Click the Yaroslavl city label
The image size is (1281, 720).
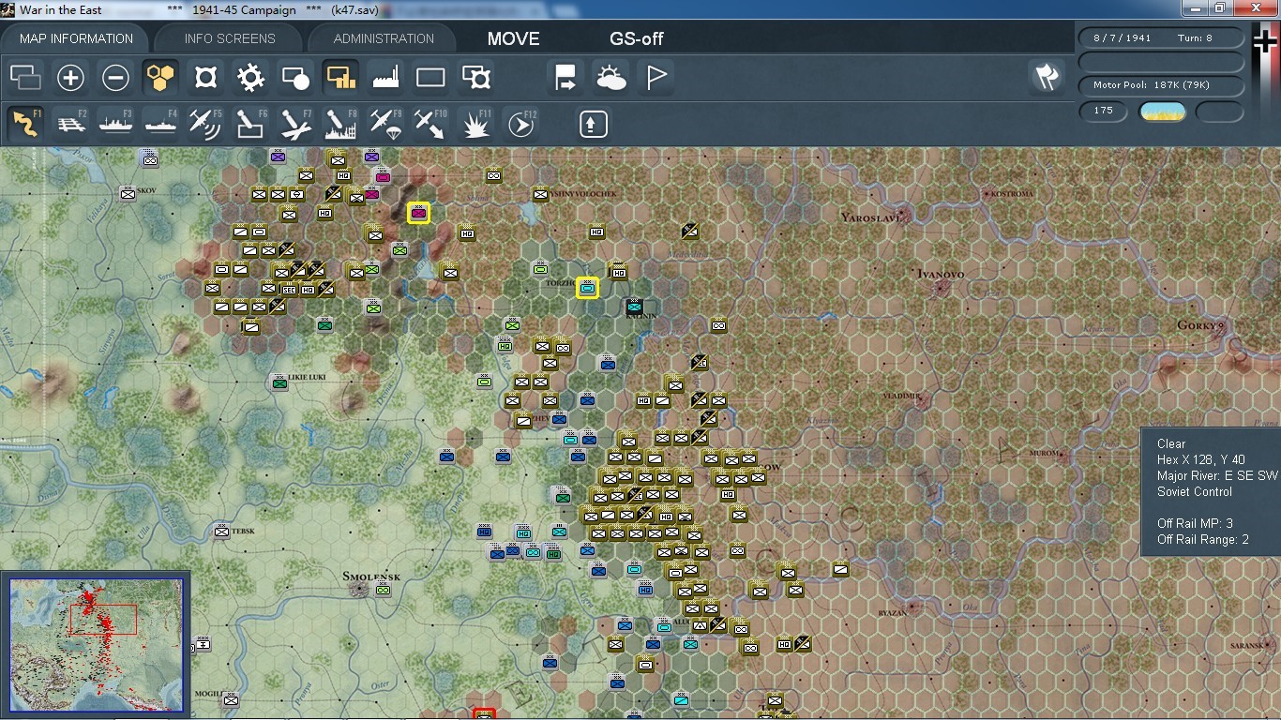(871, 217)
